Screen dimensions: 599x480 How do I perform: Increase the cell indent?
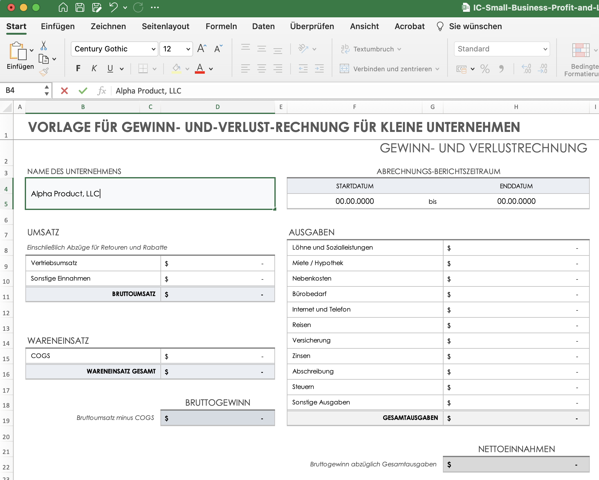(x=319, y=68)
